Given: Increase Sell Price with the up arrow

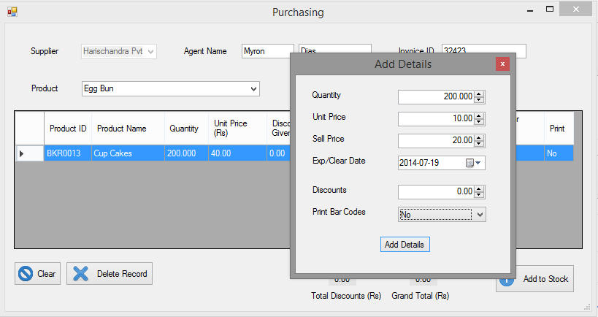Looking at the screenshot, I should point(479,137).
